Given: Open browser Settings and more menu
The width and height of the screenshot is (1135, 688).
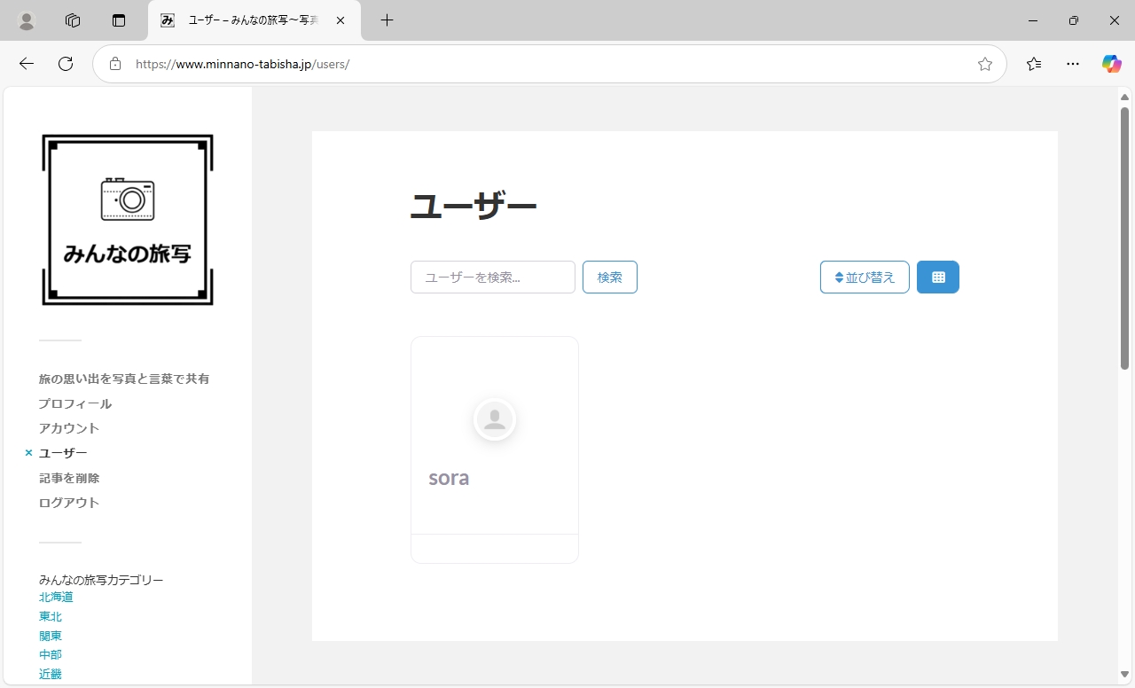Looking at the screenshot, I should click(1073, 64).
